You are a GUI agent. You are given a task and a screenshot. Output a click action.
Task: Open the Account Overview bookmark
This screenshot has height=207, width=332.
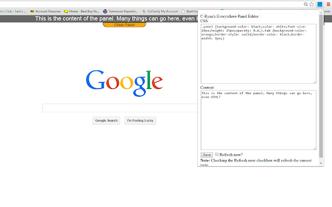click(46, 11)
